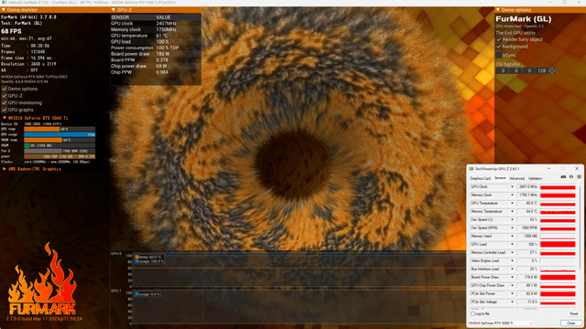
Task: Open the Memory Temperature sensor dropdown
Action: 512,211
